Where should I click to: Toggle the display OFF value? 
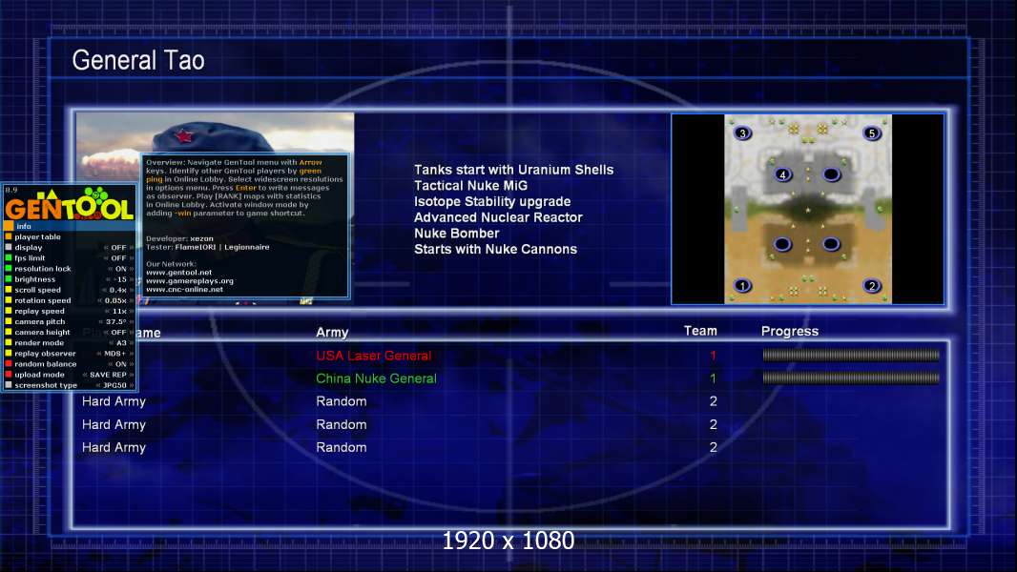(118, 248)
